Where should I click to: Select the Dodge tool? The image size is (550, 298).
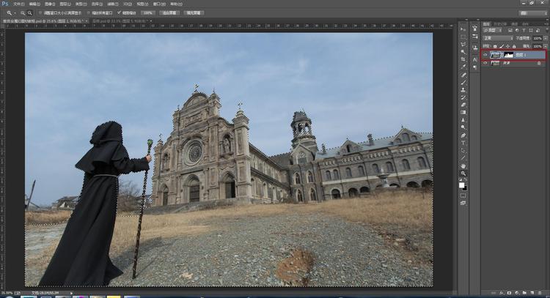coord(463,127)
